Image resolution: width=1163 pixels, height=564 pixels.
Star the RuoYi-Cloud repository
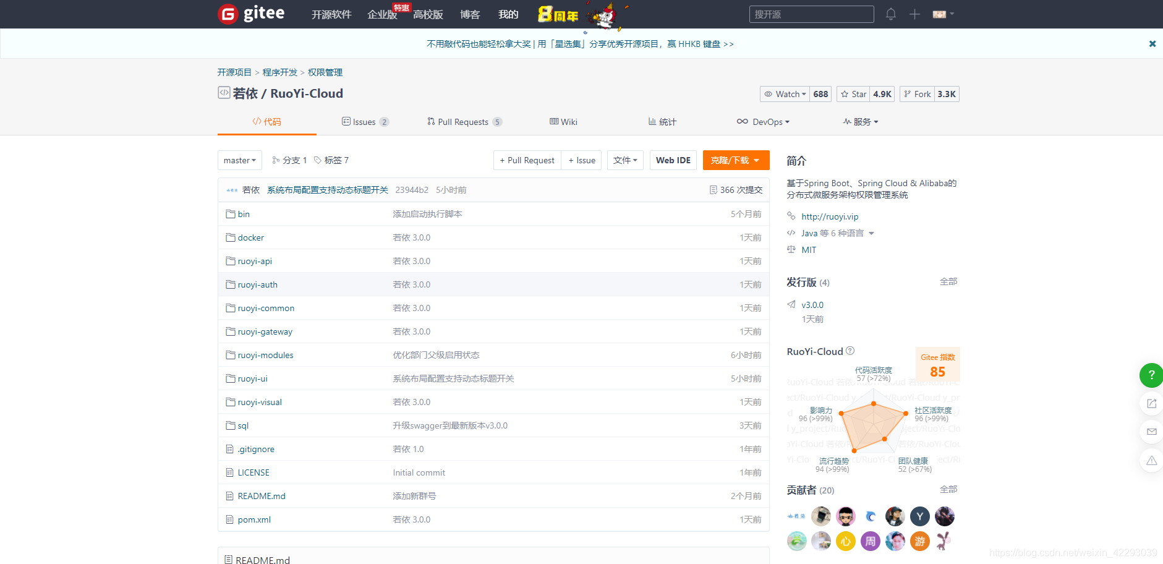pyautogui.click(x=853, y=94)
